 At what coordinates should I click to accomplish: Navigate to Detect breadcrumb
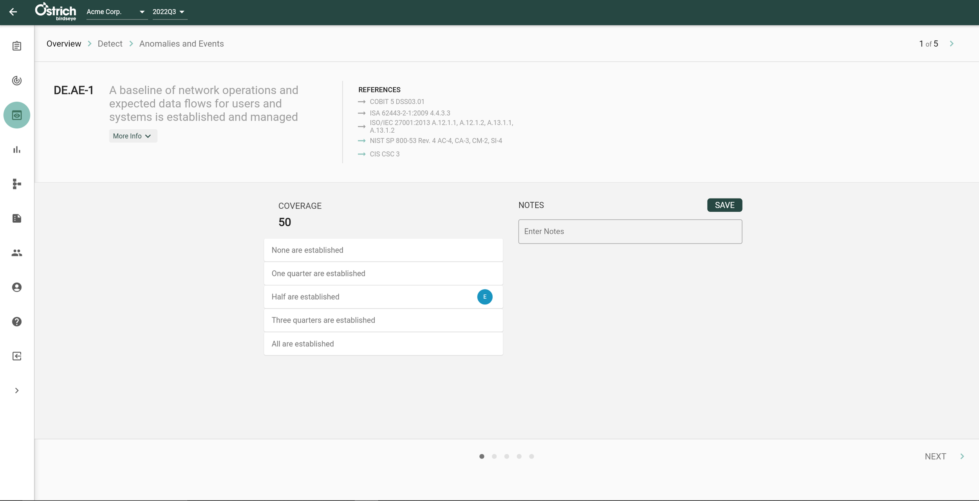110,44
